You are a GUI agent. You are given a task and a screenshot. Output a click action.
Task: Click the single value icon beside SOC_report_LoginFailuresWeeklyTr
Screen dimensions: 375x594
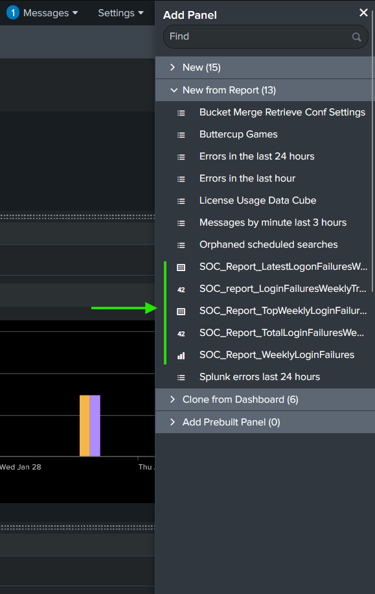pos(181,290)
